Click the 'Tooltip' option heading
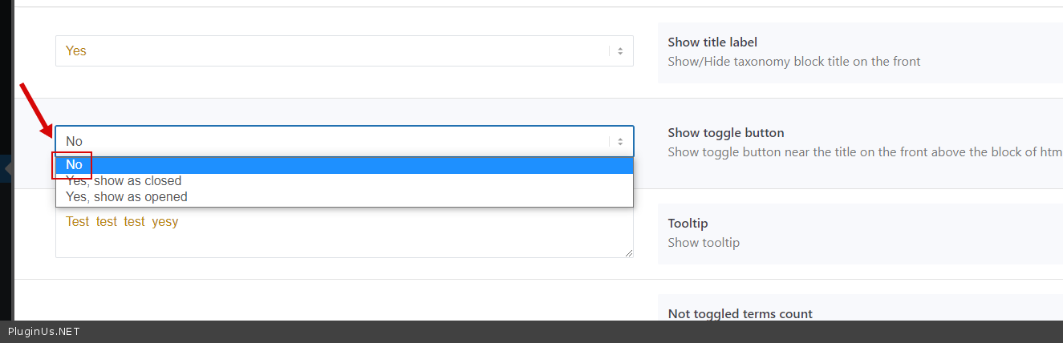 (x=688, y=224)
